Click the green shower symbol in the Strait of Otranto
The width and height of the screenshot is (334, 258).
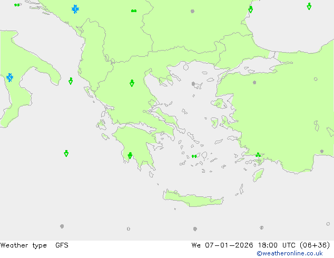pos(71,81)
